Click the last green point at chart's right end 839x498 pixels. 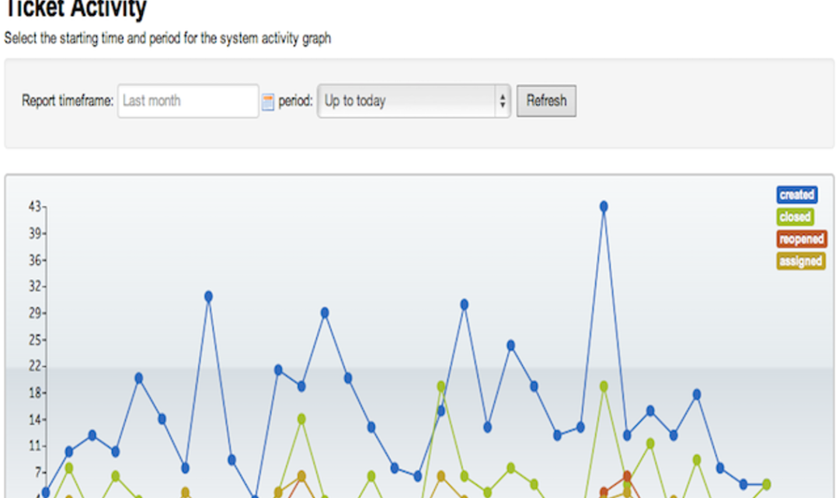(766, 484)
